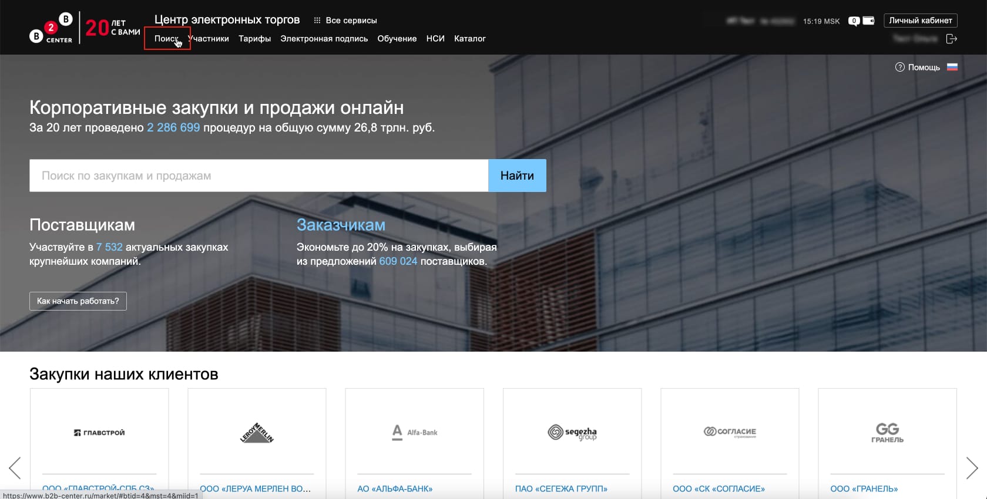Open the 2 286 699 procedures link
The height and width of the screenshot is (499, 987).
173,128
